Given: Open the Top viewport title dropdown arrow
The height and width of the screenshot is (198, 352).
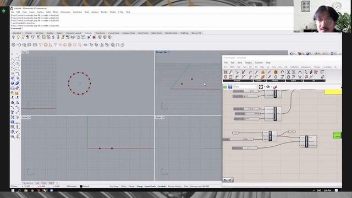Looking at the screenshot, I should click(x=28, y=52).
